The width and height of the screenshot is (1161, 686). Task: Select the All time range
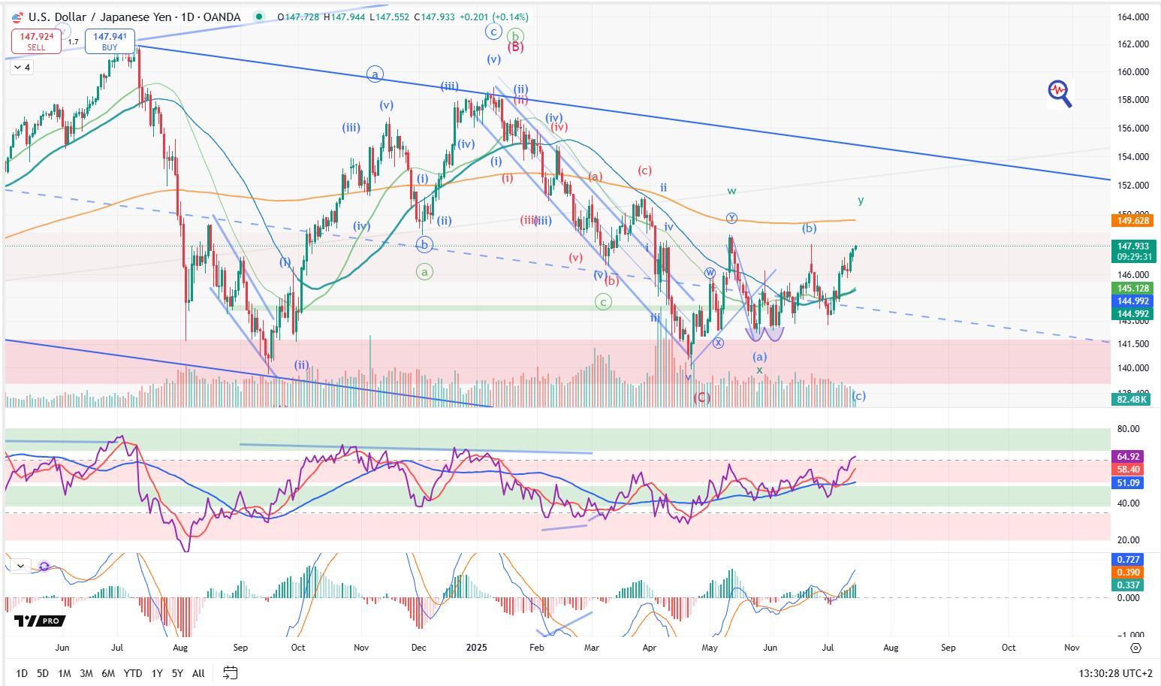pos(198,673)
